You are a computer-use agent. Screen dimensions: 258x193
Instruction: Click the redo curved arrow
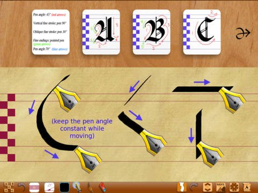(x=193, y=187)
